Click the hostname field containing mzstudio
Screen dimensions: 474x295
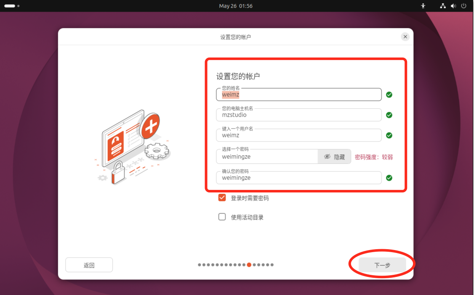point(298,115)
